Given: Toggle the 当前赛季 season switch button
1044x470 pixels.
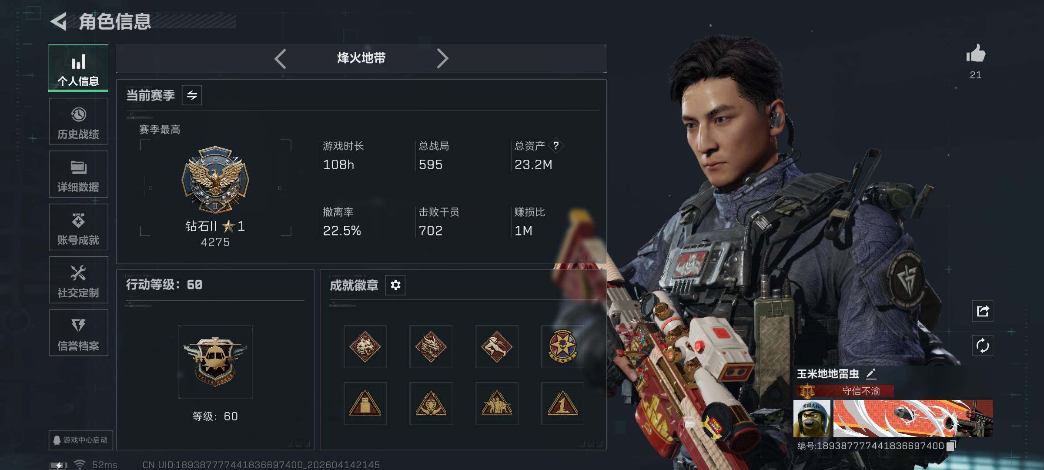Looking at the screenshot, I should pyautogui.click(x=192, y=95).
